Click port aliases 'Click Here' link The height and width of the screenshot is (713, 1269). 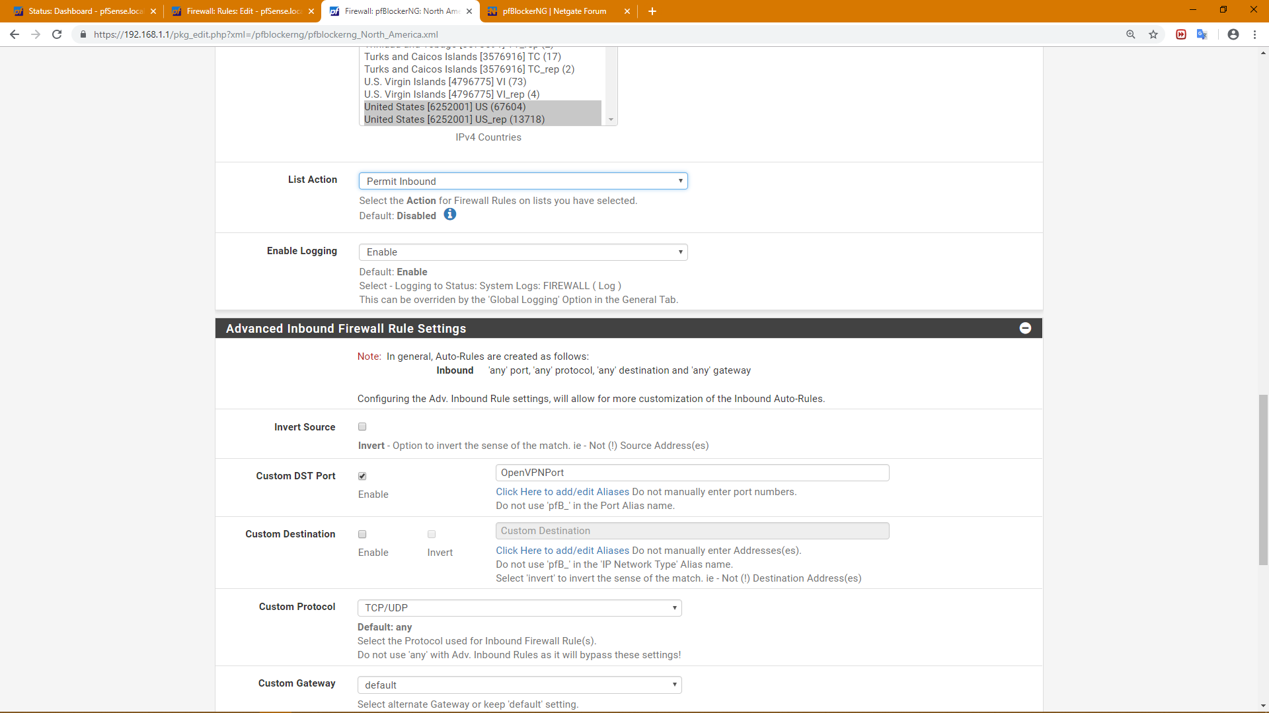[562, 492]
